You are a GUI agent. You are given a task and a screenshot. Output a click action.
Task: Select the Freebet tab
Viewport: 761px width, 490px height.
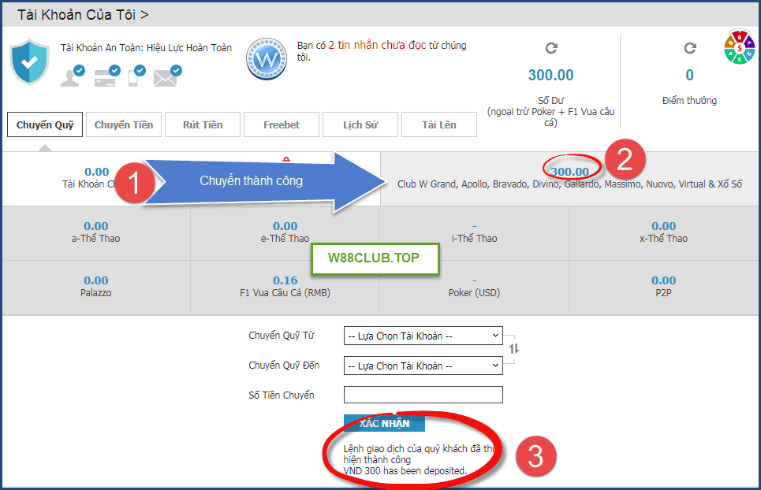282,124
